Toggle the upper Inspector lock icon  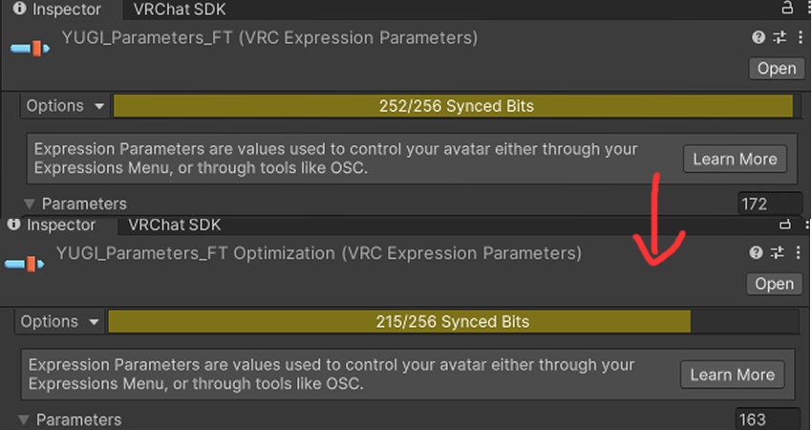[x=786, y=9]
